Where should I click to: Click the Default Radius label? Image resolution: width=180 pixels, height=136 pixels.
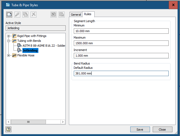83,68
